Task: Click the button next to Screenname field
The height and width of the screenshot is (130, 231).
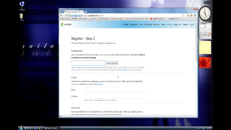Action: pos(112,63)
